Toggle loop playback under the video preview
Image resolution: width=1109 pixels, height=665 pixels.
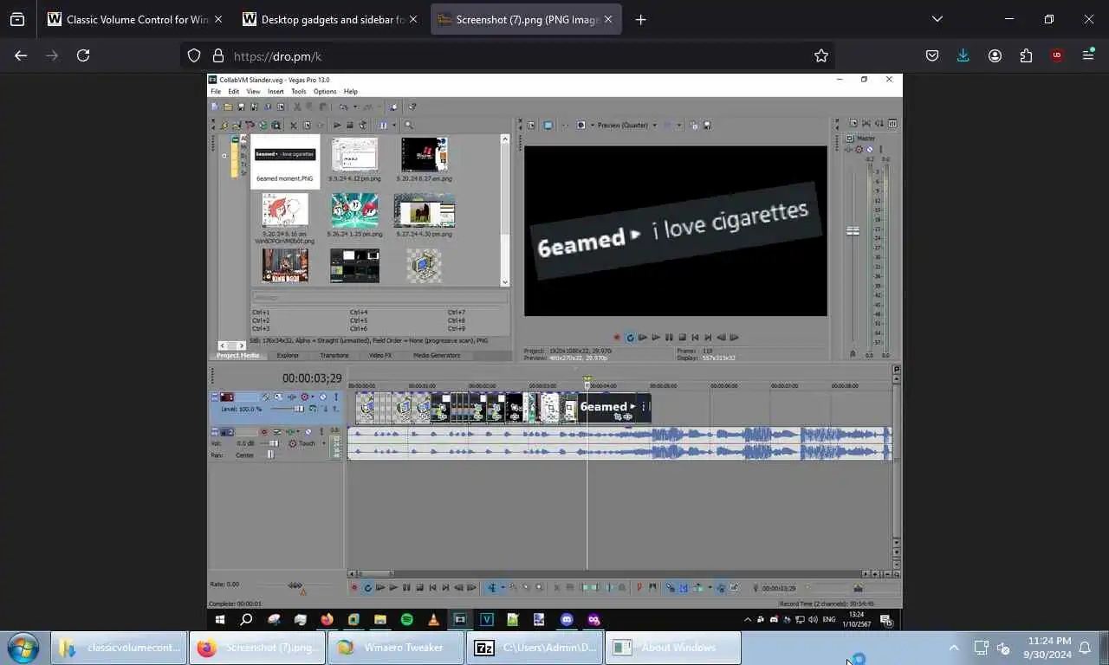pos(630,337)
